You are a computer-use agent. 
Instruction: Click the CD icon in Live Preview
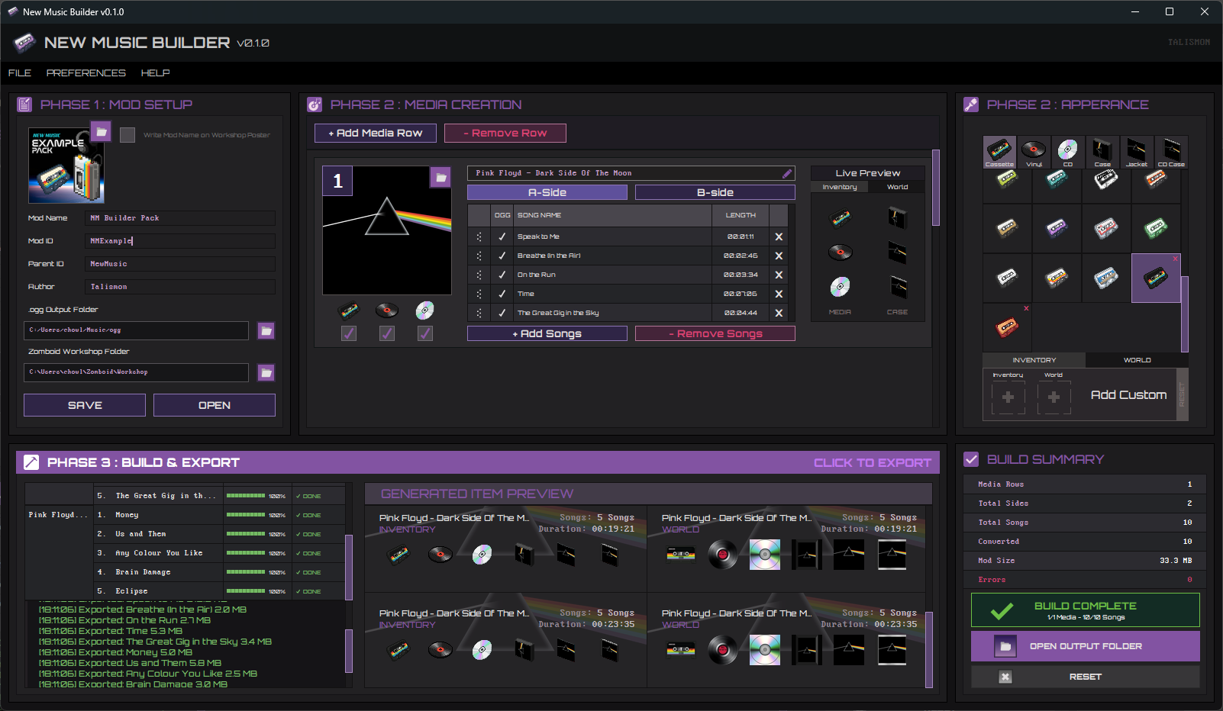[x=840, y=286]
